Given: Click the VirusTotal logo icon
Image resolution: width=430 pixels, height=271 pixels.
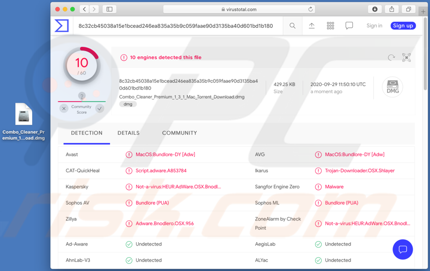Looking at the screenshot, I should (62, 26).
